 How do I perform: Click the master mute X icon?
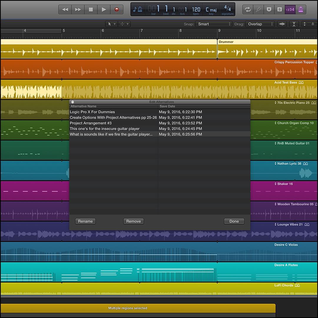[x=269, y=9]
